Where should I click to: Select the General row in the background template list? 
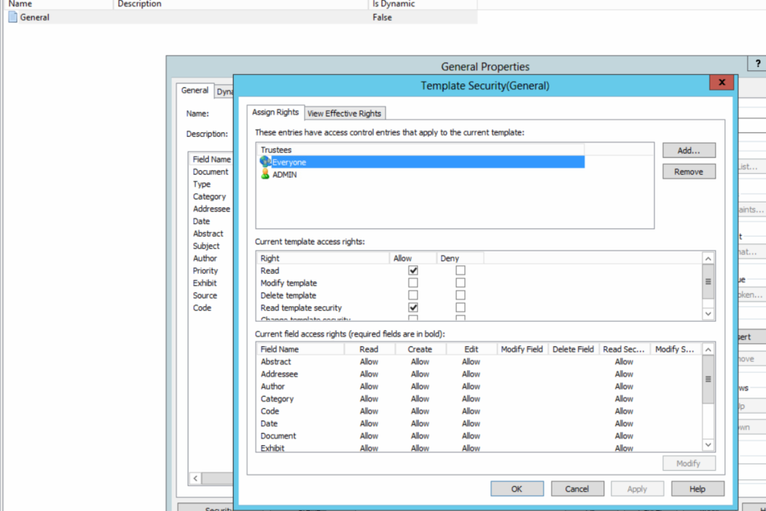tap(242, 17)
